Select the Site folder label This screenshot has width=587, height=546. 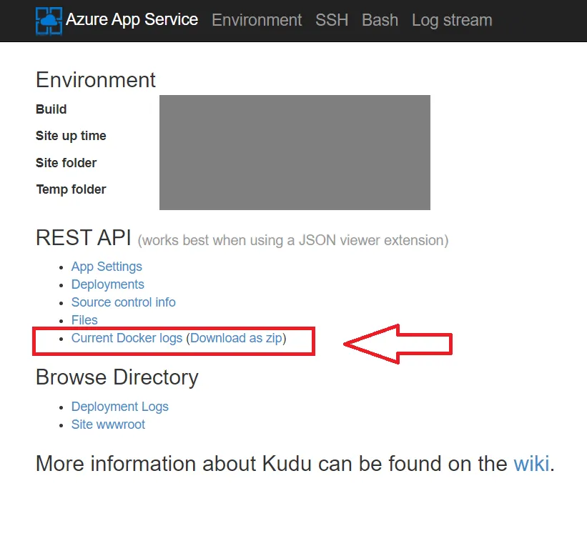pos(66,163)
